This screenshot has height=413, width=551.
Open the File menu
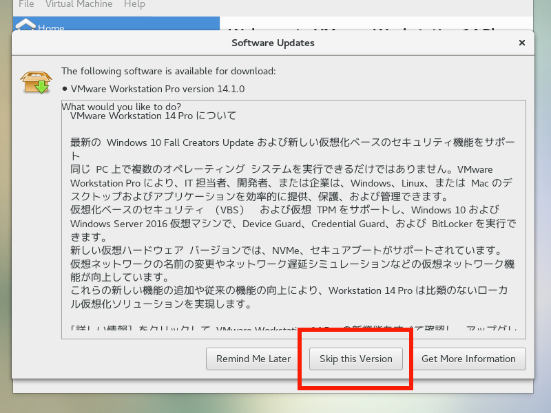coord(27,4)
